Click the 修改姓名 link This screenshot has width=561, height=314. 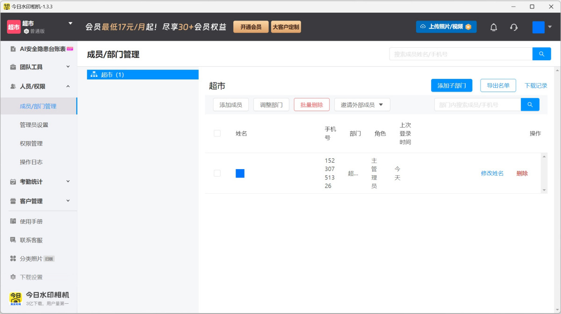(492, 173)
